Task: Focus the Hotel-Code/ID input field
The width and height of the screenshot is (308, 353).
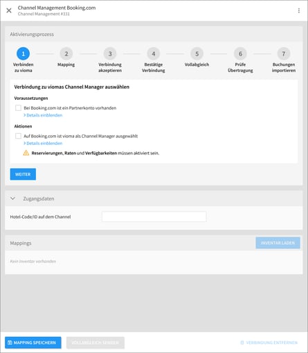Action: click(154, 216)
